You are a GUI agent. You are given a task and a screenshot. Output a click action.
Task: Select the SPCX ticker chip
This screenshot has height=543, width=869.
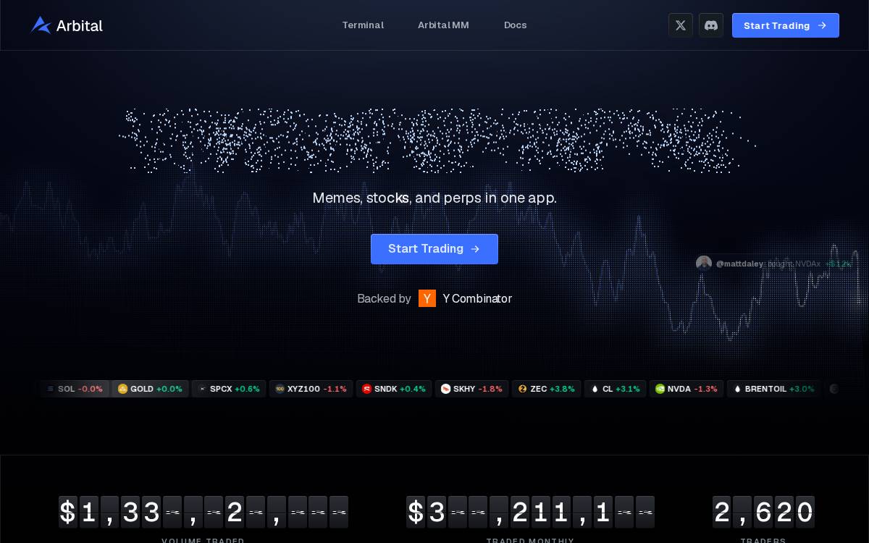[x=229, y=389]
